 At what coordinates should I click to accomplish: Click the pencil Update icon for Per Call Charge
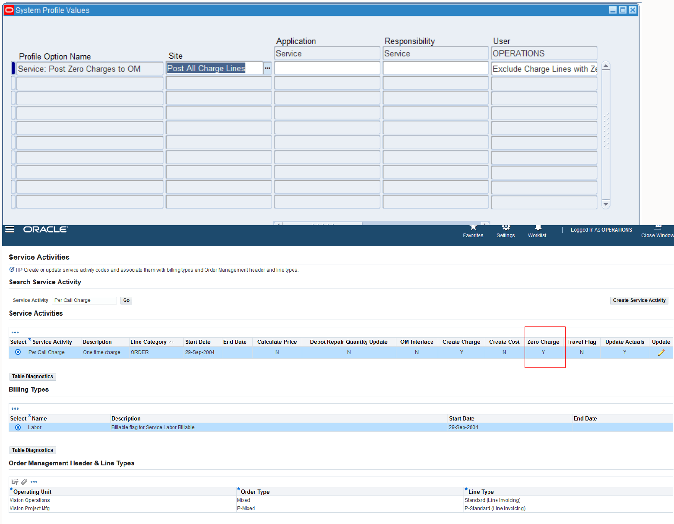pos(661,352)
